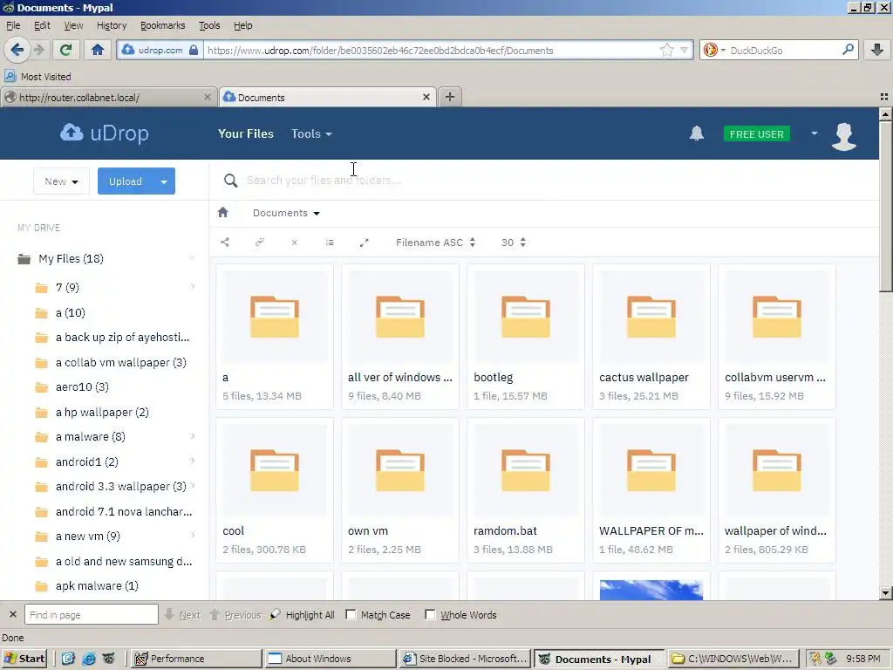
Task: Expand the '7 (9)' folder tree chevron
Action: point(193,286)
